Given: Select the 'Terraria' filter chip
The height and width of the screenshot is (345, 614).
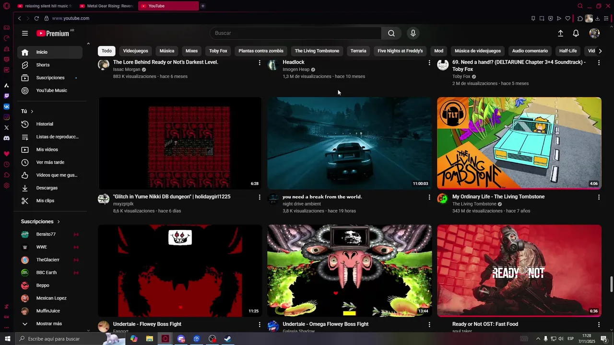Looking at the screenshot, I should click(x=358, y=51).
